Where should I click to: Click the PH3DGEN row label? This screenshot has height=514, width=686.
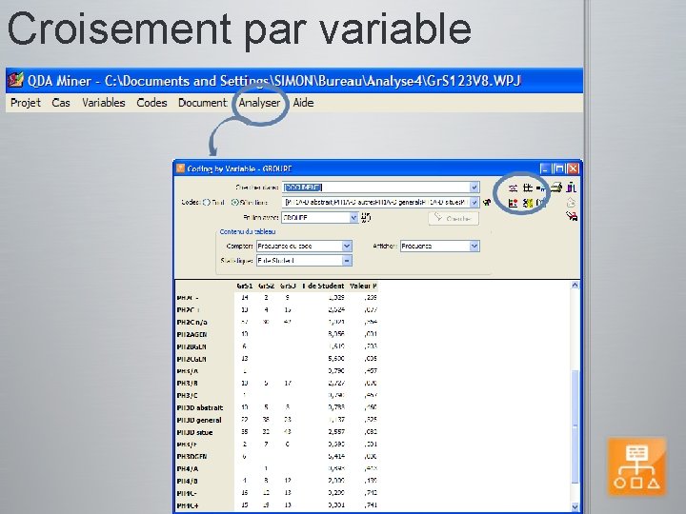(x=192, y=456)
